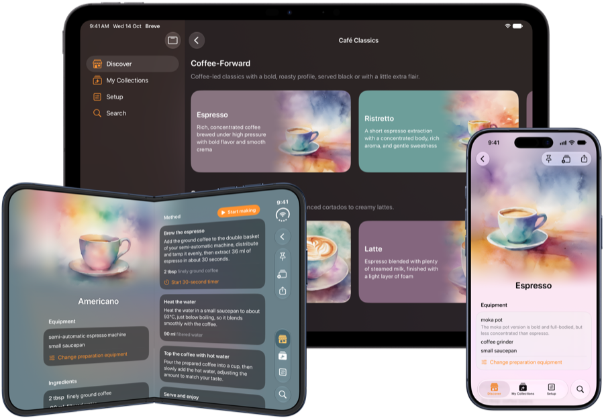Click the Discover storefront icon in iPad sidebar

pos(97,64)
